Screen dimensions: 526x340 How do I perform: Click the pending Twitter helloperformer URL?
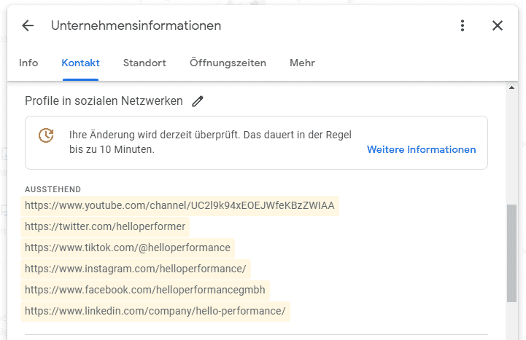pyautogui.click(x=105, y=226)
